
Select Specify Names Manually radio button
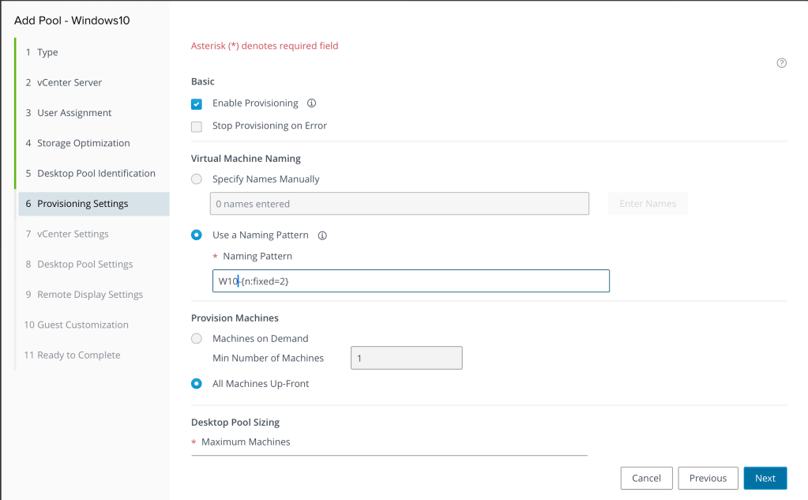[x=197, y=179]
